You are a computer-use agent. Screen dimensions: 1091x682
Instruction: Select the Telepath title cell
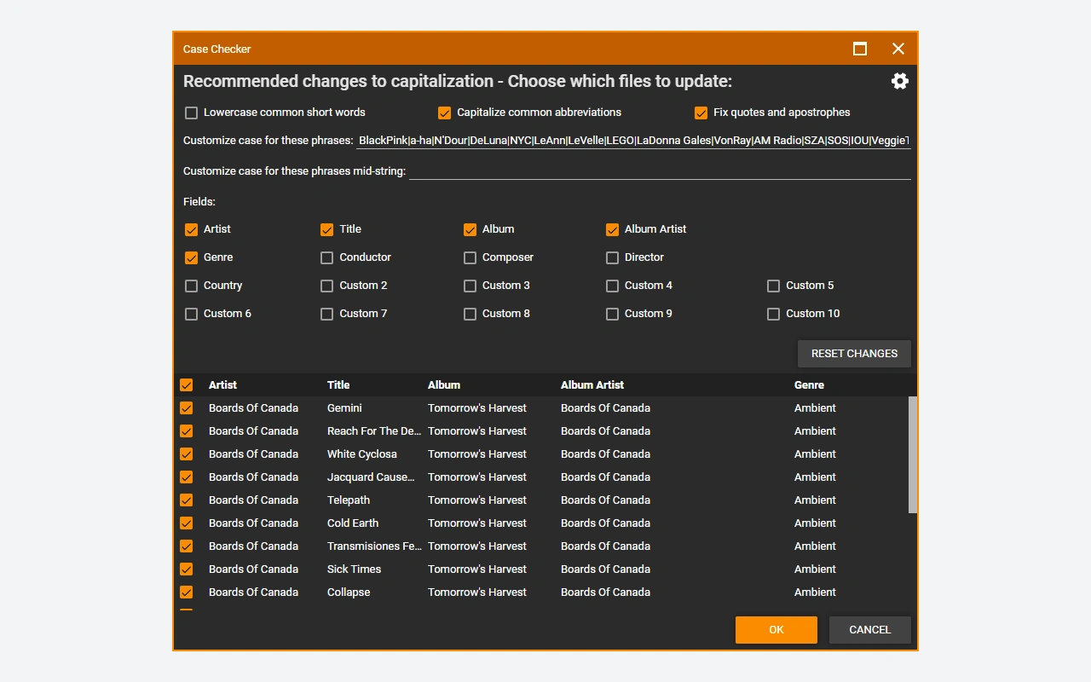[x=349, y=500]
